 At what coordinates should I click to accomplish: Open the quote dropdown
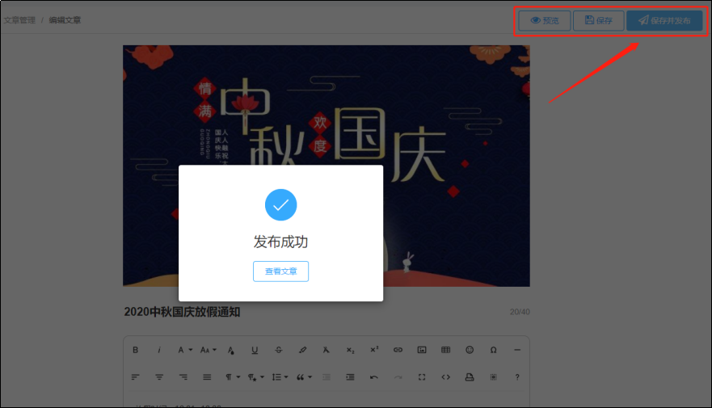(x=304, y=377)
